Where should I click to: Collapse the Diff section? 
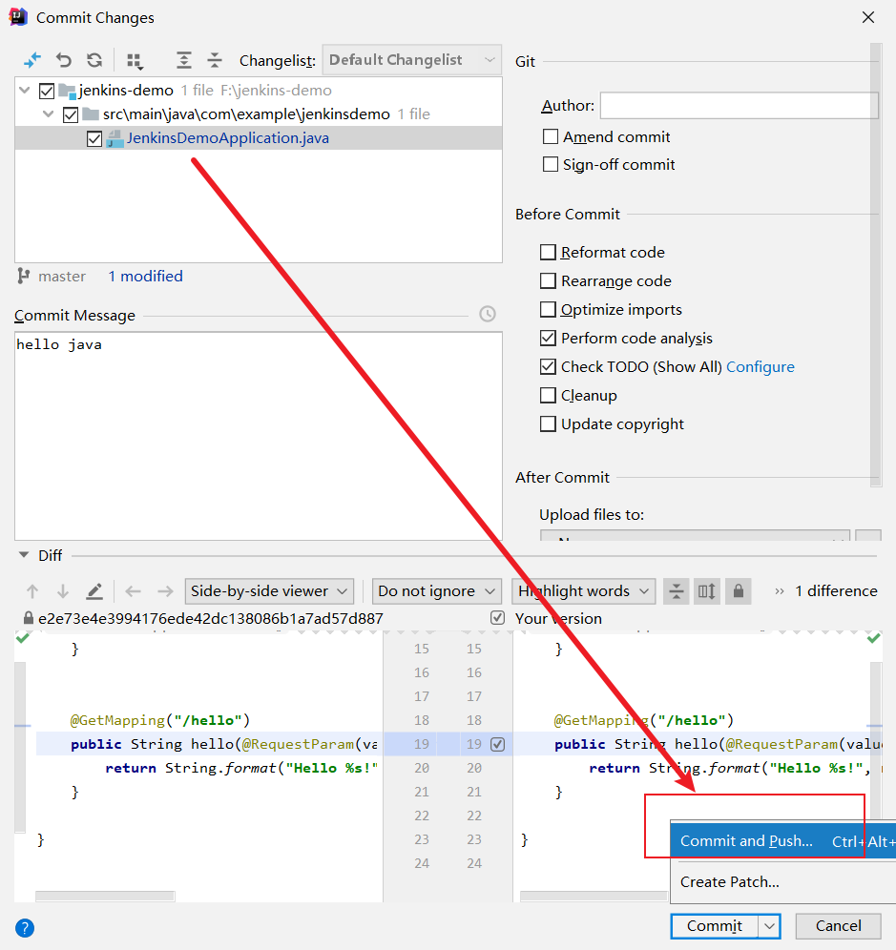pos(23,555)
